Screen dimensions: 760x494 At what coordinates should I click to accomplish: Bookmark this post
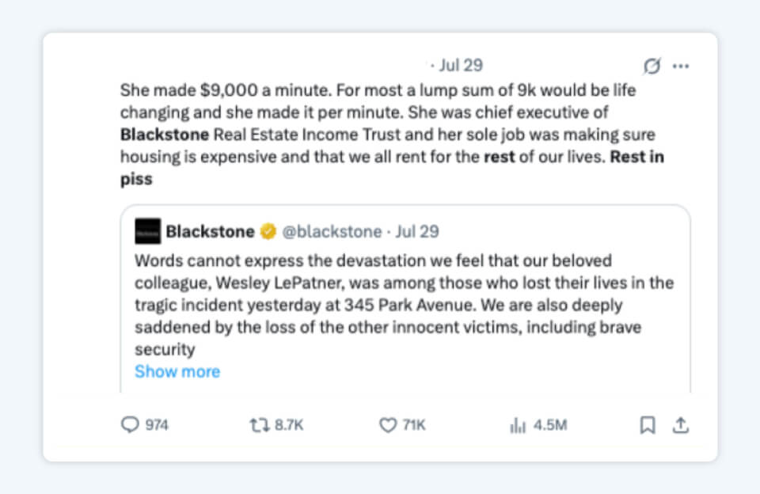[647, 425]
